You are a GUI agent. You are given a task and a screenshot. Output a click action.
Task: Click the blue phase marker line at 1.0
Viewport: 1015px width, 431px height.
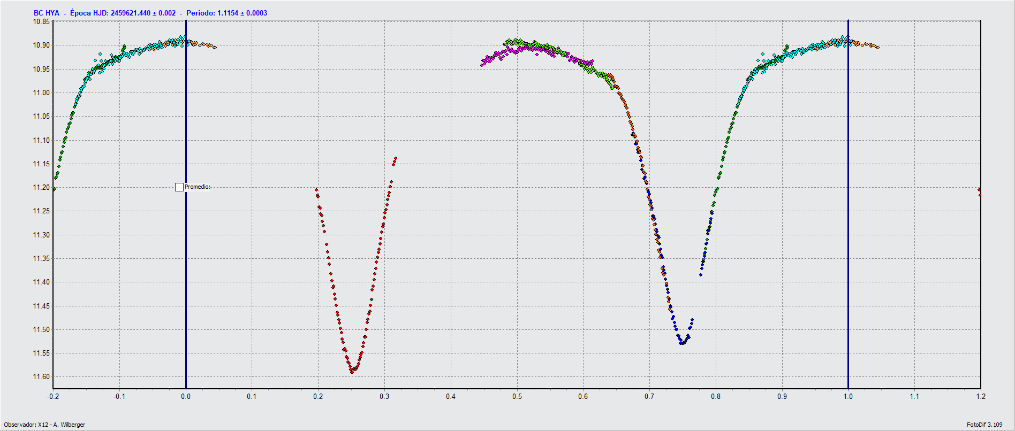tap(848, 204)
